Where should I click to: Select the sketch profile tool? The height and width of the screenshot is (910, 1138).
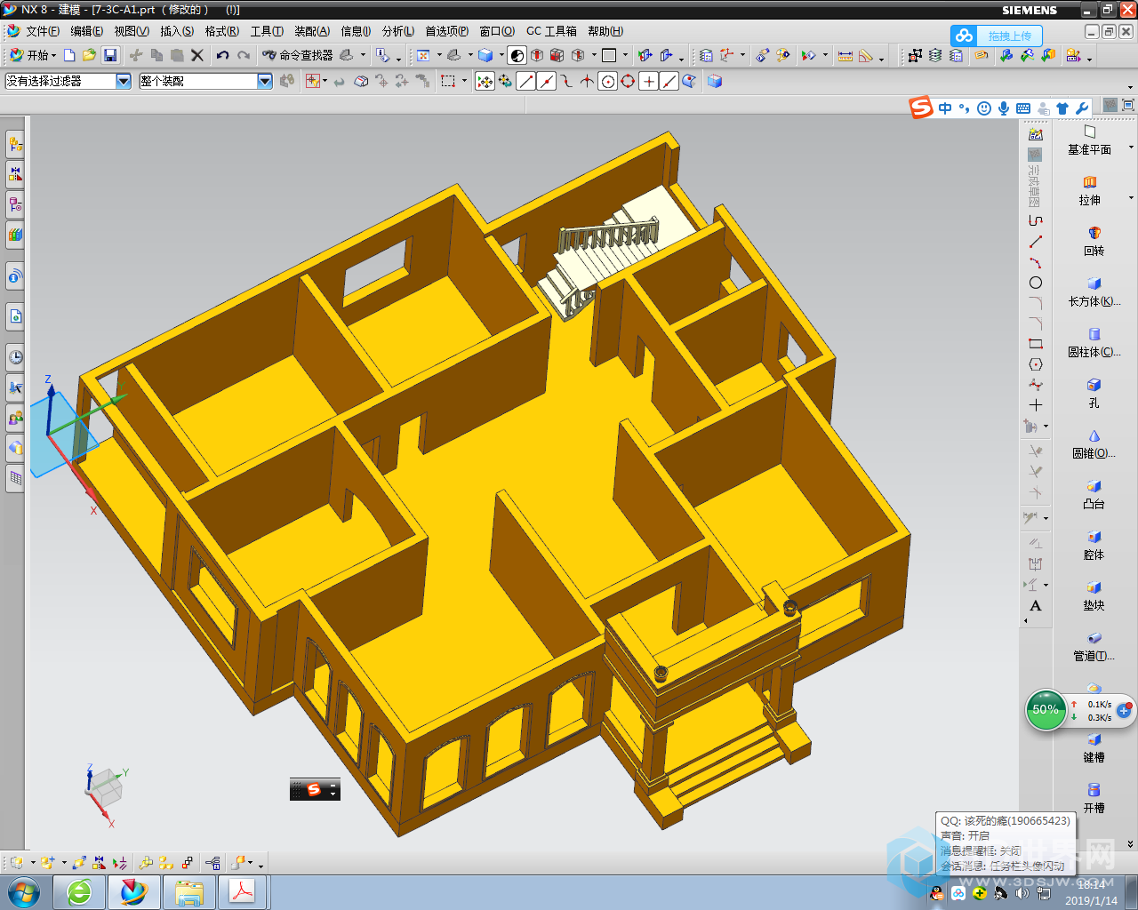(1035, 220)
